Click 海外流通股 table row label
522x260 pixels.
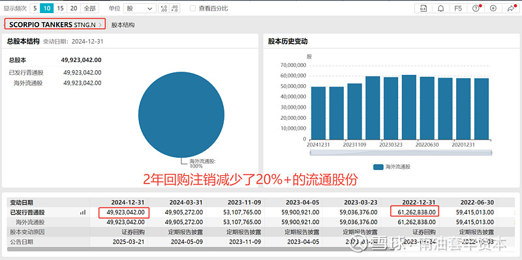[30, 222]
